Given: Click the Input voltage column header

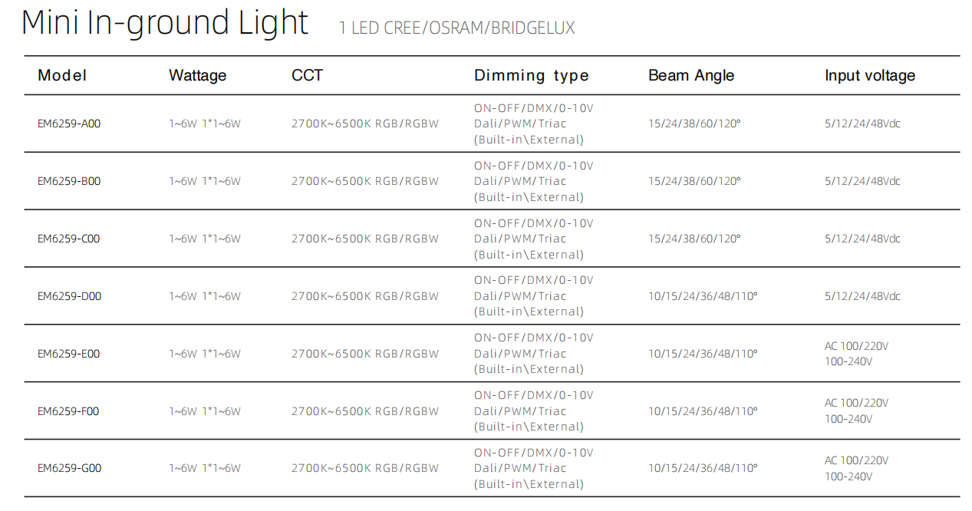Looking at the screenshot, I should tap(870, 76).
